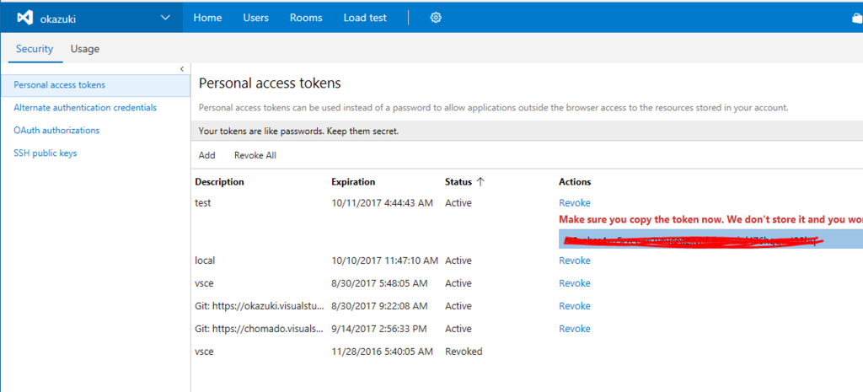Open the Load test menu
This screenshot has width=863, height=392.
pos(365,18)
